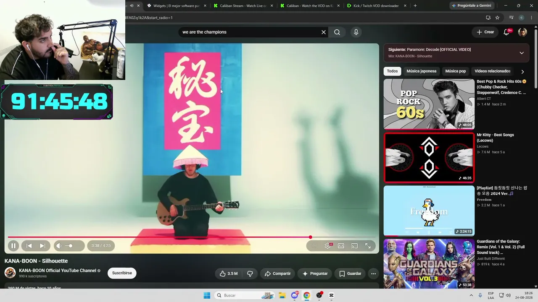This screenshot has height=302, width=538.
Task: Dislike the KANA-BOON video
Action: click(x=250, y=273)
